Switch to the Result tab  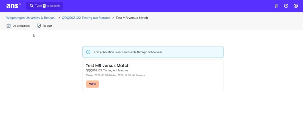click(47, 26)
